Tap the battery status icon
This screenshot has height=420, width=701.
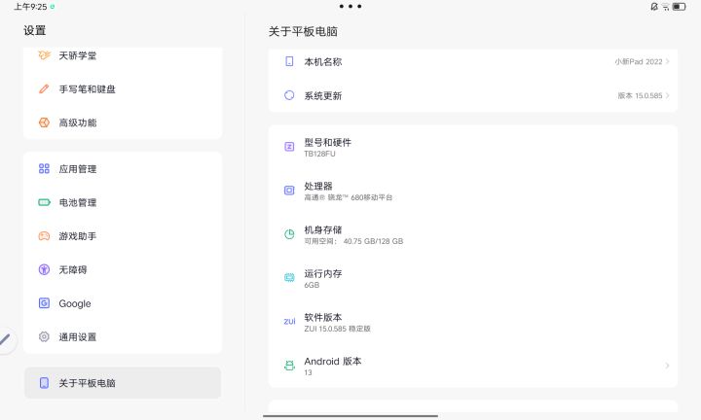[680, 6]
